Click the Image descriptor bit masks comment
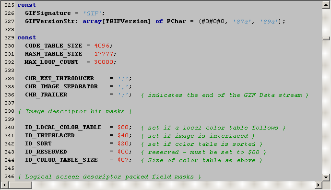Screen dimensions: 331x190 (x=75, y=112)
